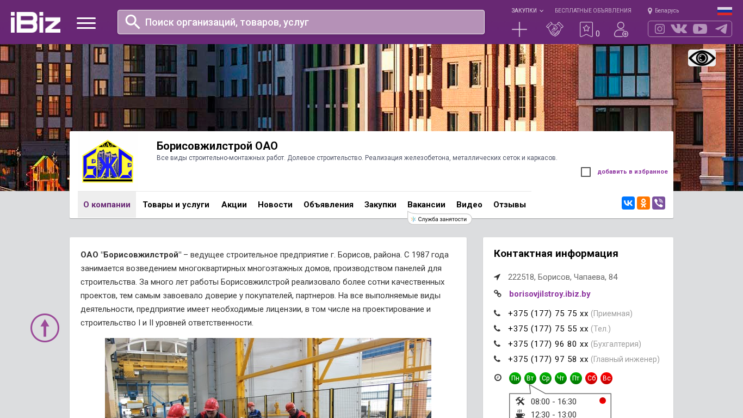This screenshot has width=743, height=418.
Task: Click the Контактная информация heading
Action: click(556, 254)
